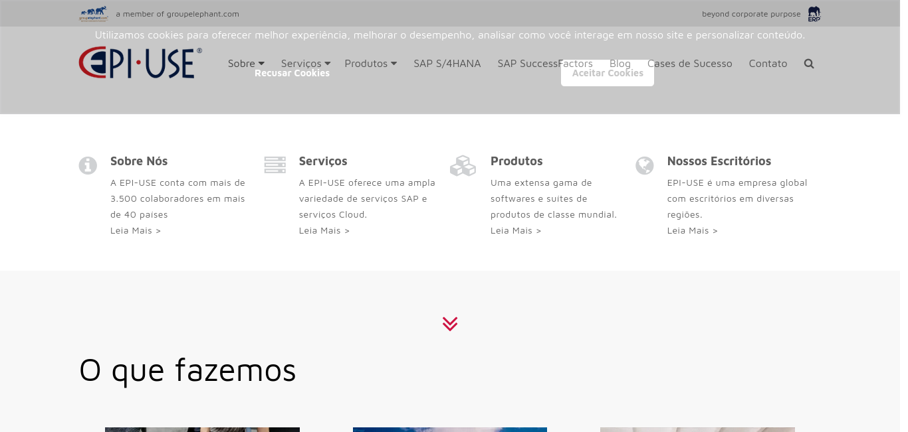Click the 'O que fazemos' heading
This screenshot has width=908, height=432.
(x=187, y=370)
